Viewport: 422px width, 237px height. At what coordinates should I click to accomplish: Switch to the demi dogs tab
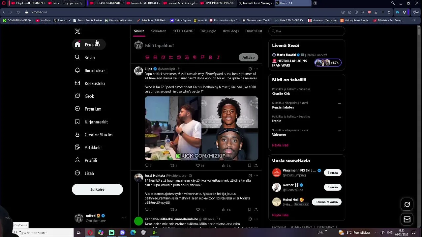coord(231,31)
